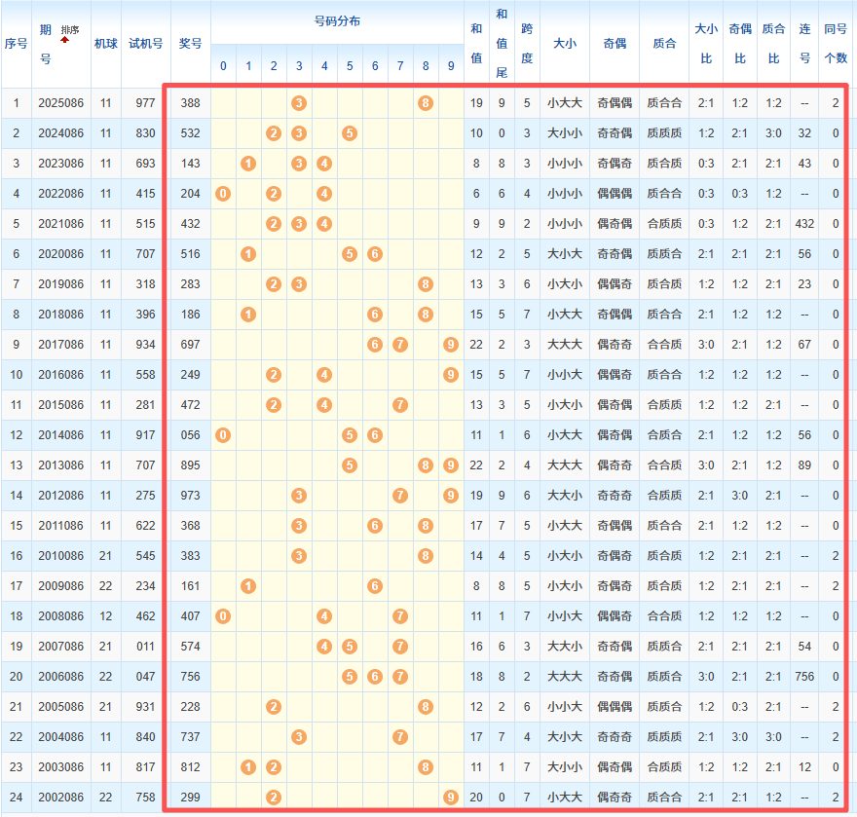
Task: Click the 和值 column header
Action: 475,44
